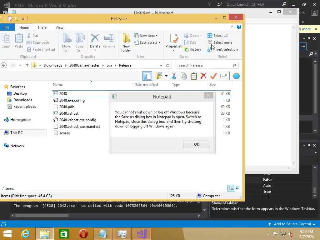
Task: Click the copy pages toolbar icon
Action: pos(184,76)
